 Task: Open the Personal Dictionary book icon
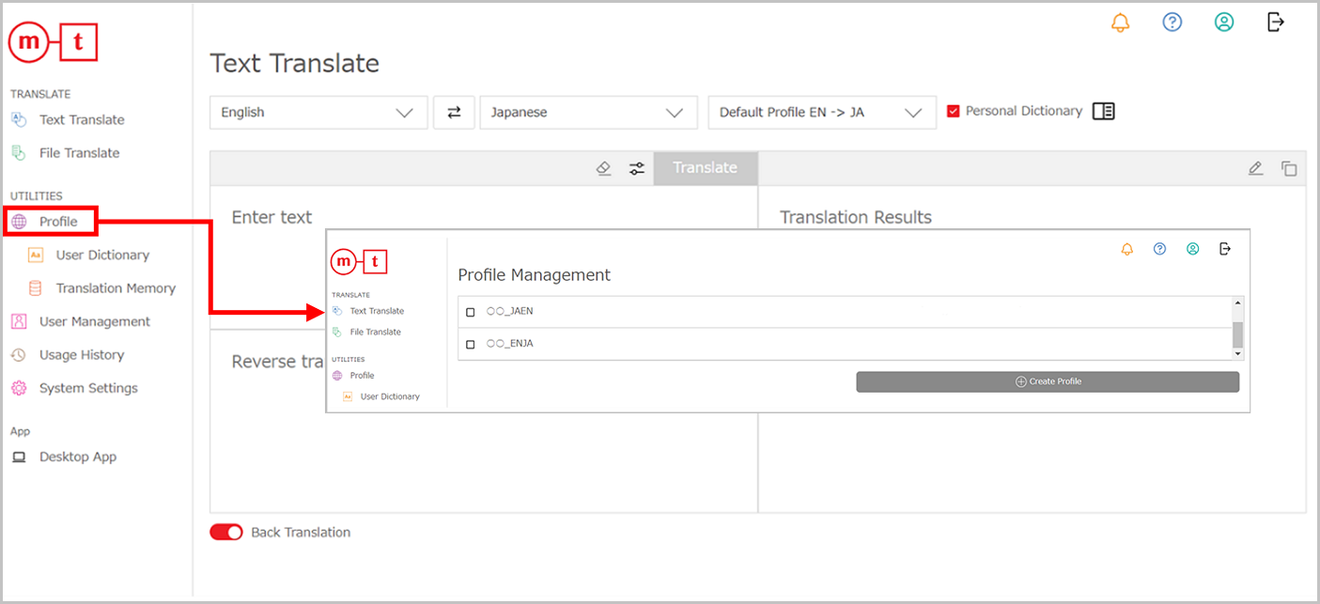(x=1104, y=111)
